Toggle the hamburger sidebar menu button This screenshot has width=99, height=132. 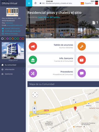point(29,3)
